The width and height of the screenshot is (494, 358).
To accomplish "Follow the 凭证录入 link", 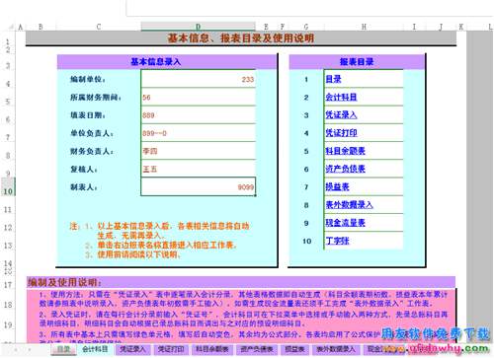I will [341, 115].
